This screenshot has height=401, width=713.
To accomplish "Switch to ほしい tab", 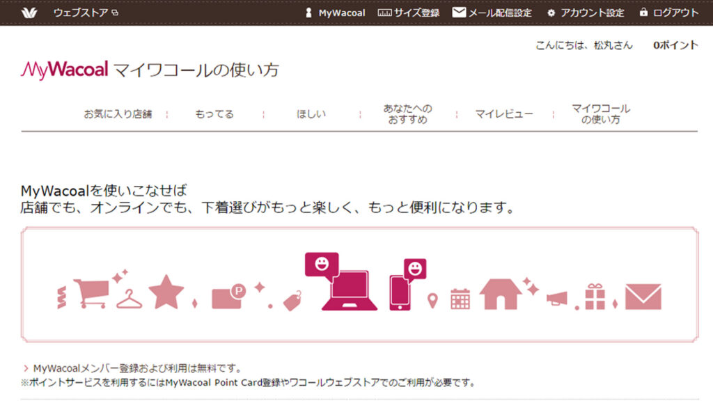I will 311,114.
